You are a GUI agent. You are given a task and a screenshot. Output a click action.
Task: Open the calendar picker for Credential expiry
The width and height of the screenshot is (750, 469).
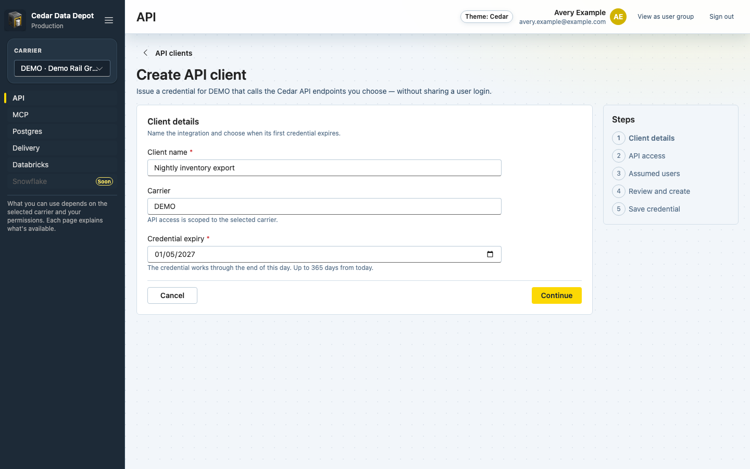click(x=490, y=254)
